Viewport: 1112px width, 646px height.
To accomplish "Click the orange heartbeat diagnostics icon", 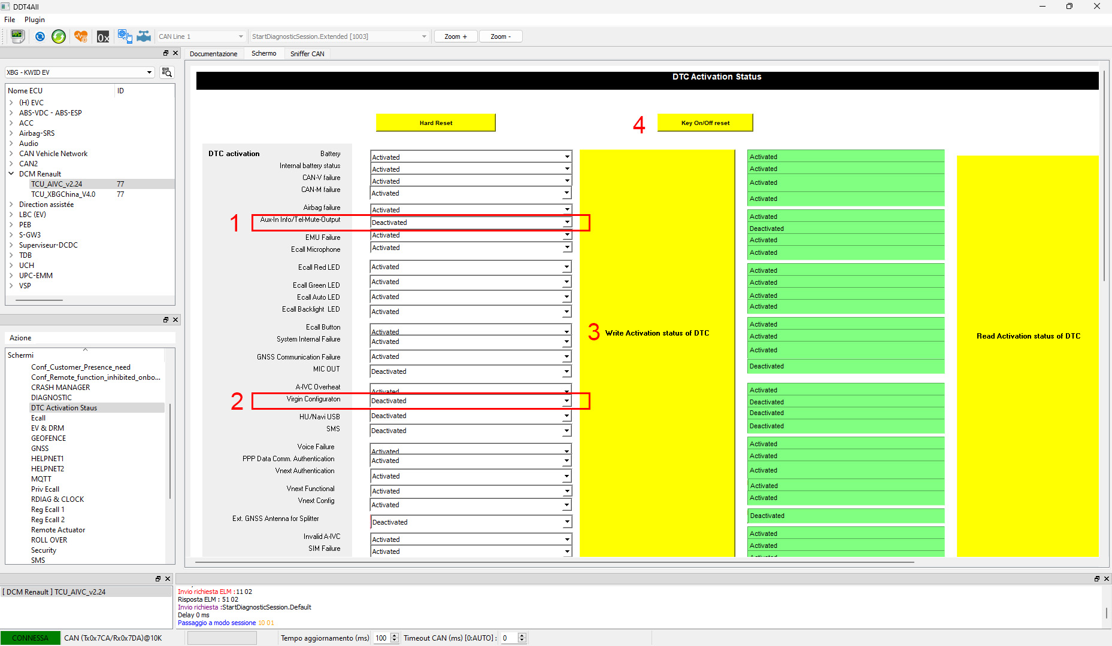I will tap(81, 36).
